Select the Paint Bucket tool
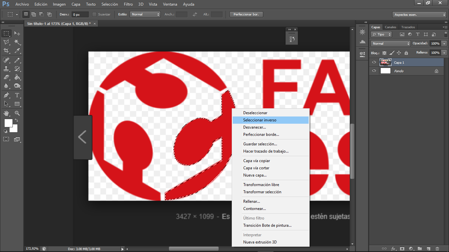The width and height of the screenshot is (449, 252). [17, 77]
